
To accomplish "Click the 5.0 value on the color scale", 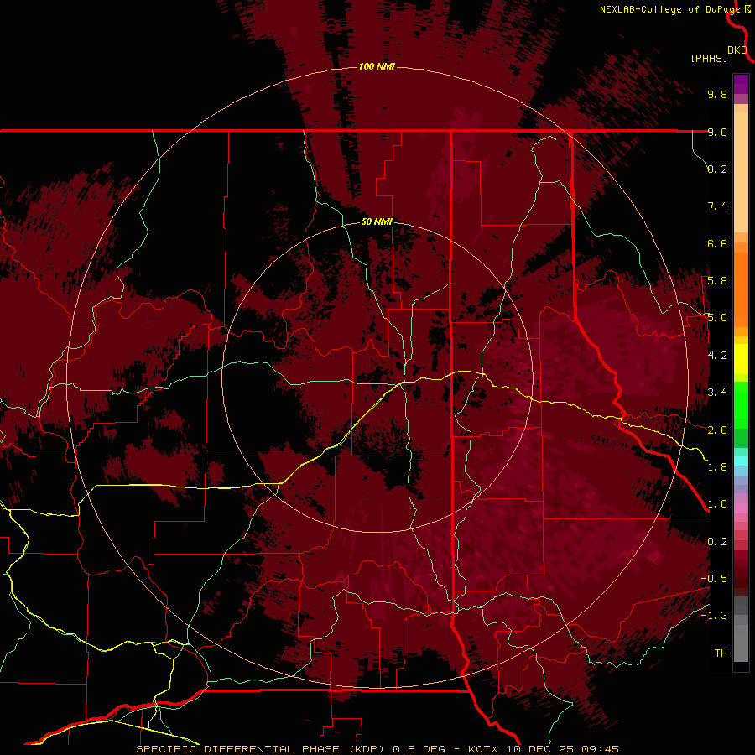I will (717, 318).
